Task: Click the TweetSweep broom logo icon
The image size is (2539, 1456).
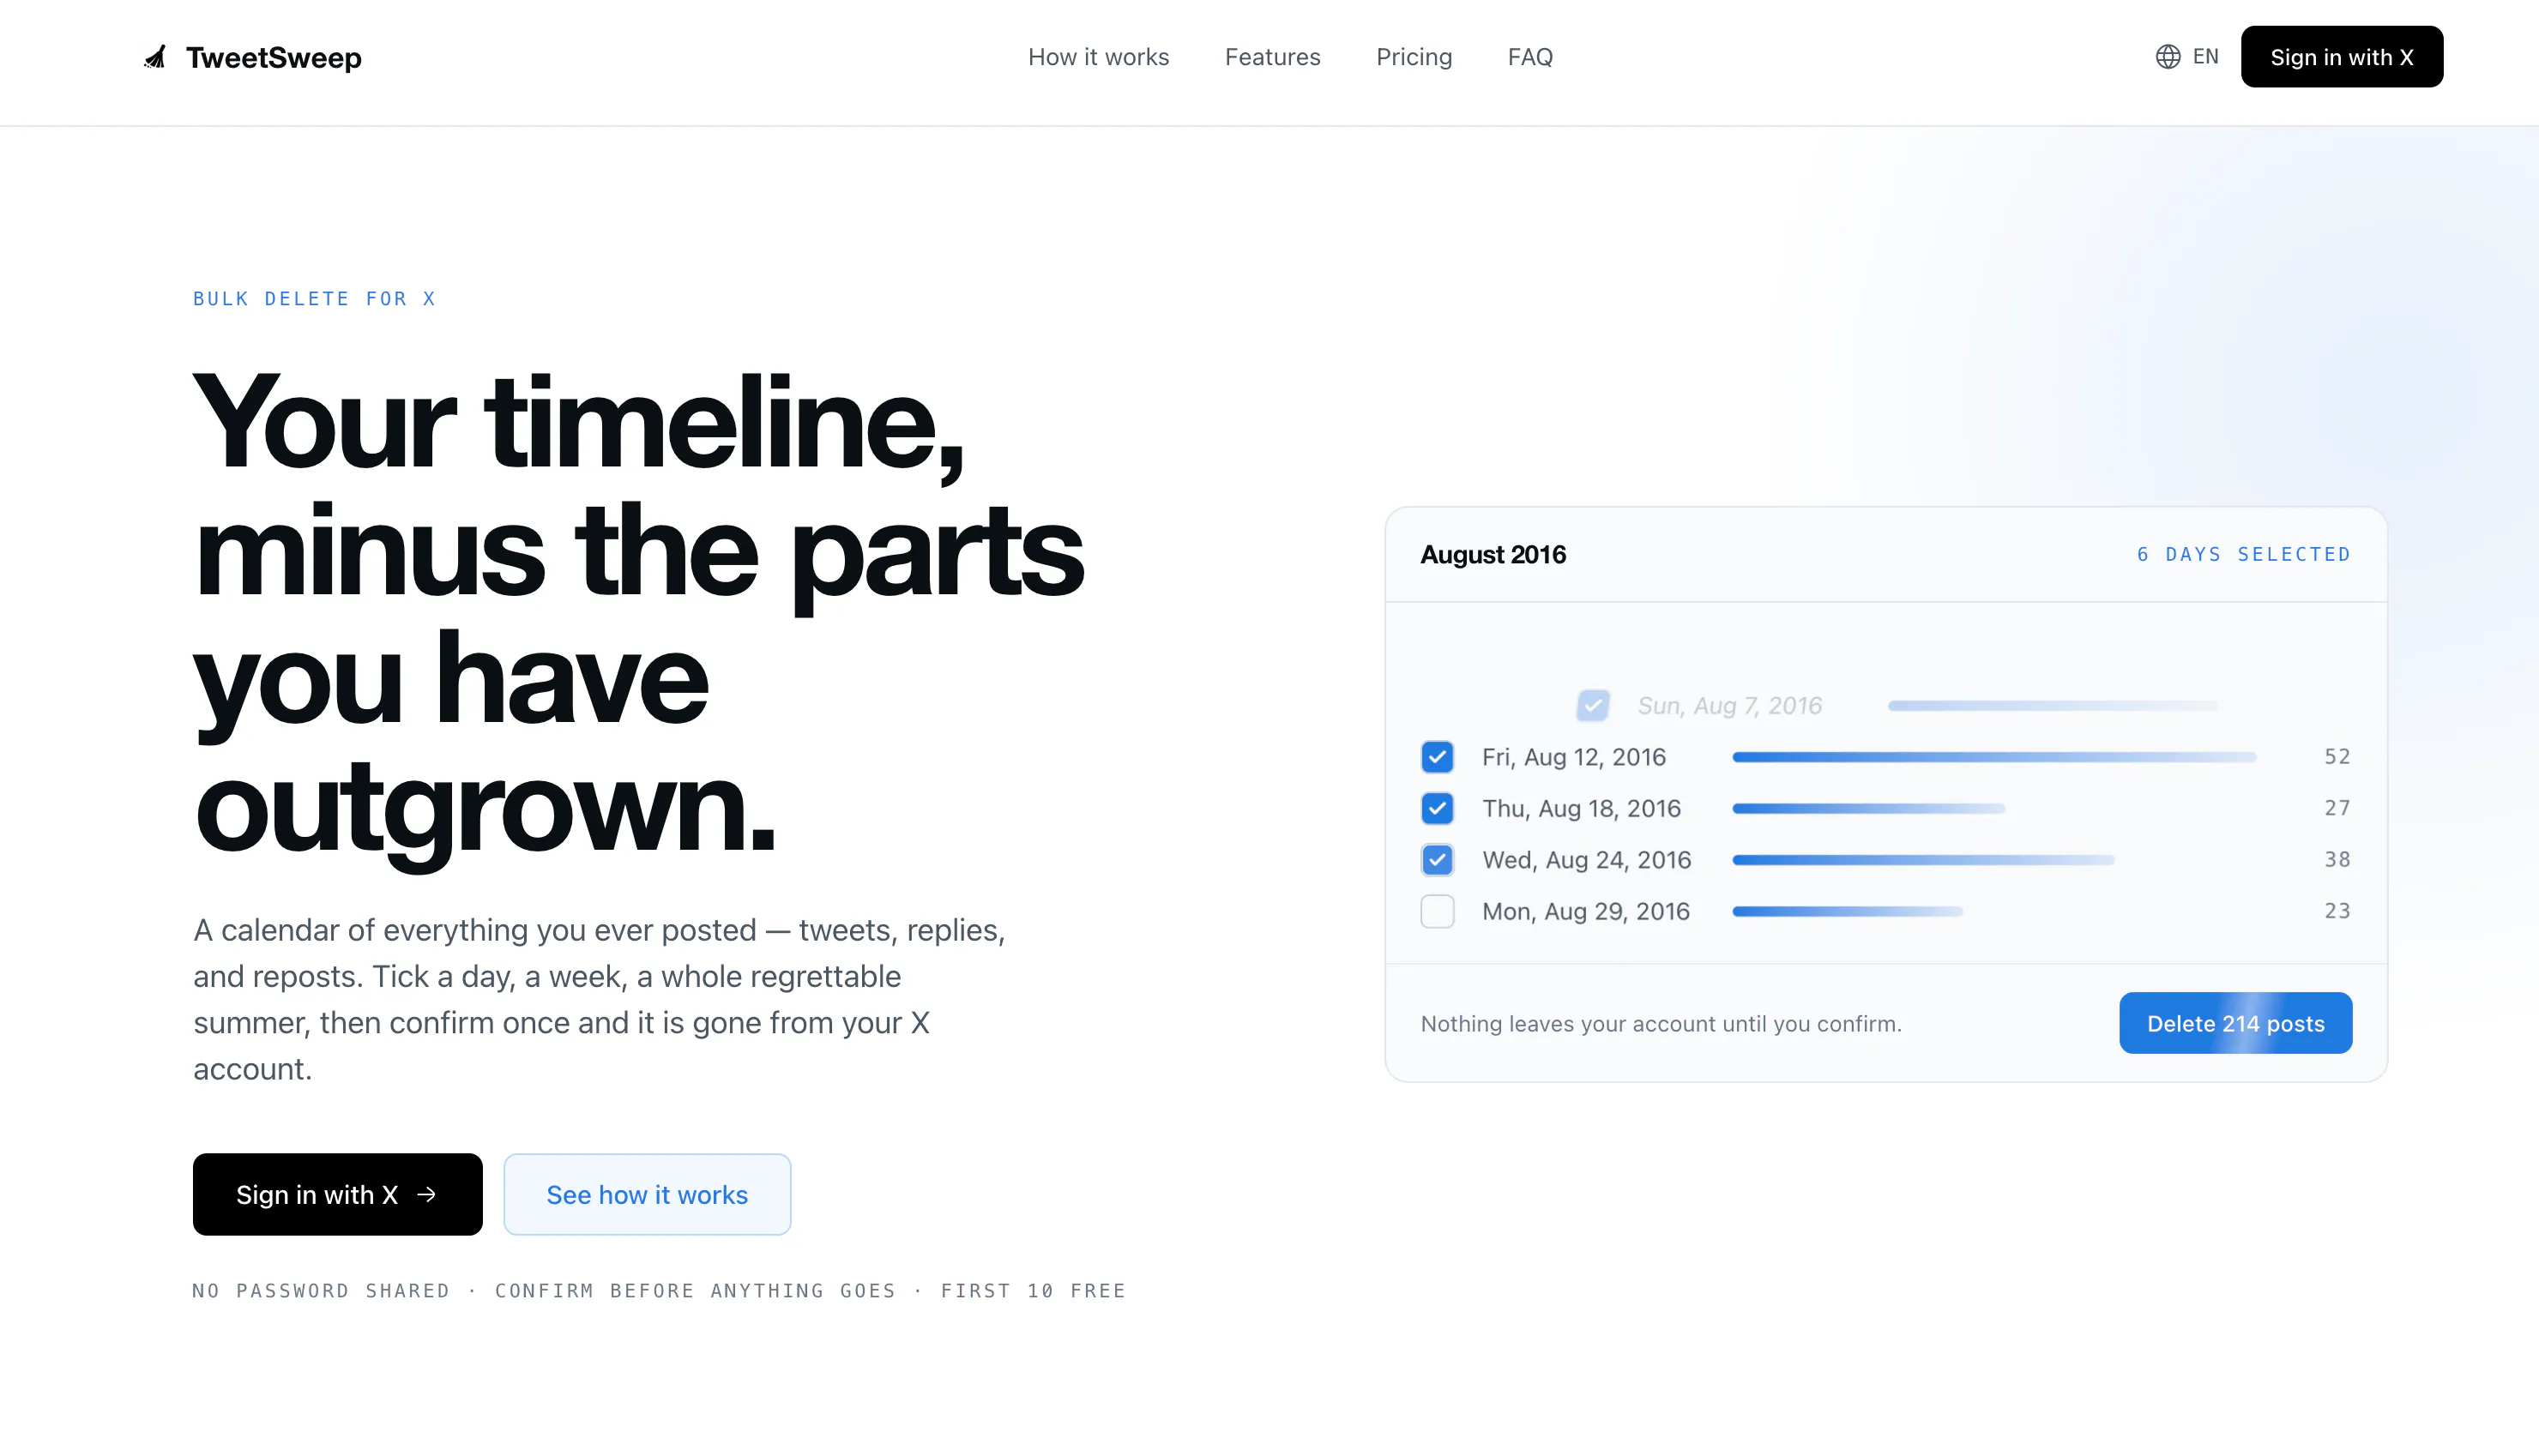Action: [x=155, y=57]
